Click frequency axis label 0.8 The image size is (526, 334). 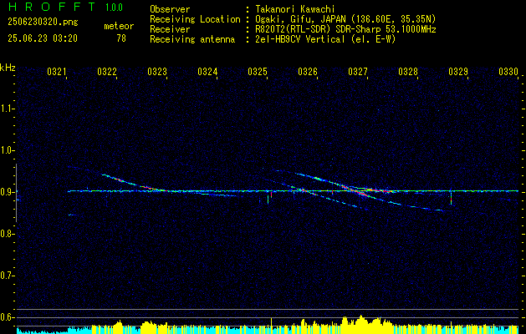pos(7,234)
